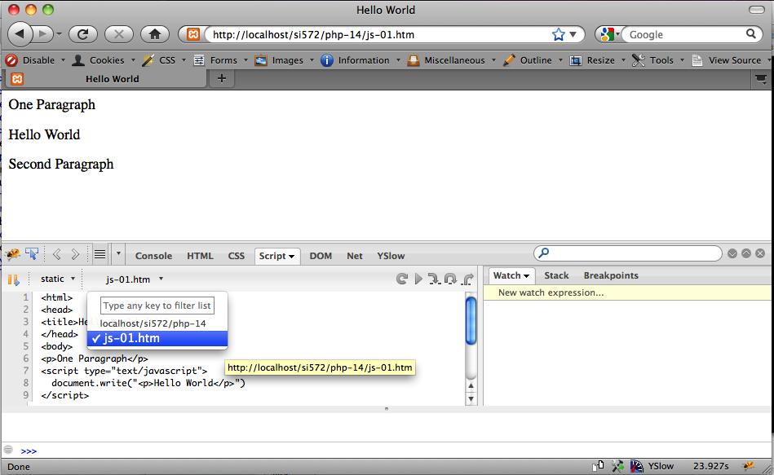Image resolution: width=774 pixels, height=475 pixels.
Task: Open the js-01.htm file selector dropdown
Action: [x=135, y=279]
